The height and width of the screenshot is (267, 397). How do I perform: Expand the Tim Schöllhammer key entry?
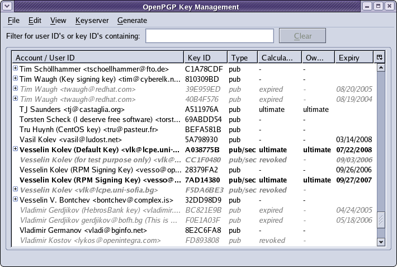click(16, 68)
